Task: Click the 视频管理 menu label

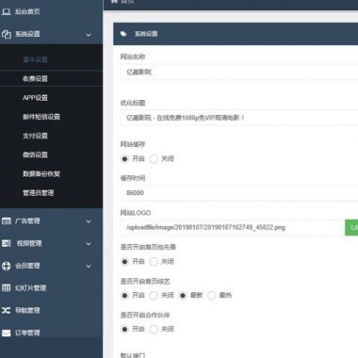Action: [x=29, y=243]
